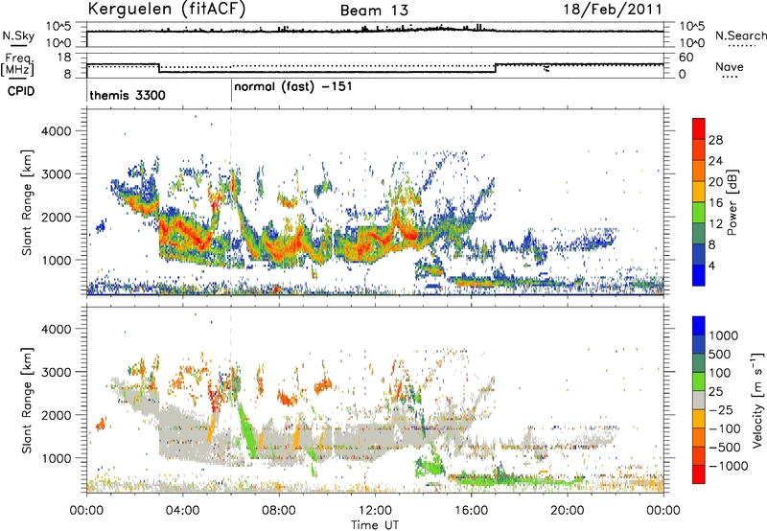Pick the yellow 16–20 dB segment of the Power colorbar
Image resolution: width=767 pixels, height=531 pixels.
pos(699,192)
